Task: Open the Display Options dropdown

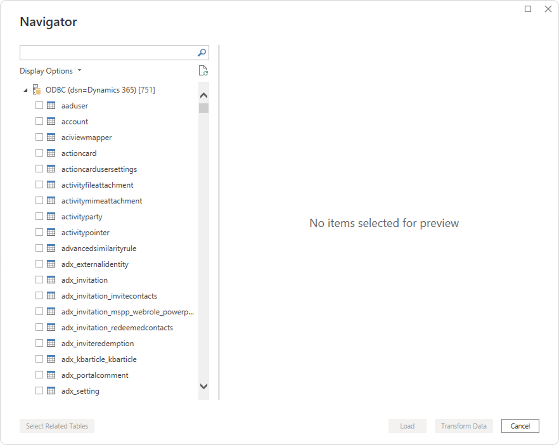Action: tap(51, 71)
